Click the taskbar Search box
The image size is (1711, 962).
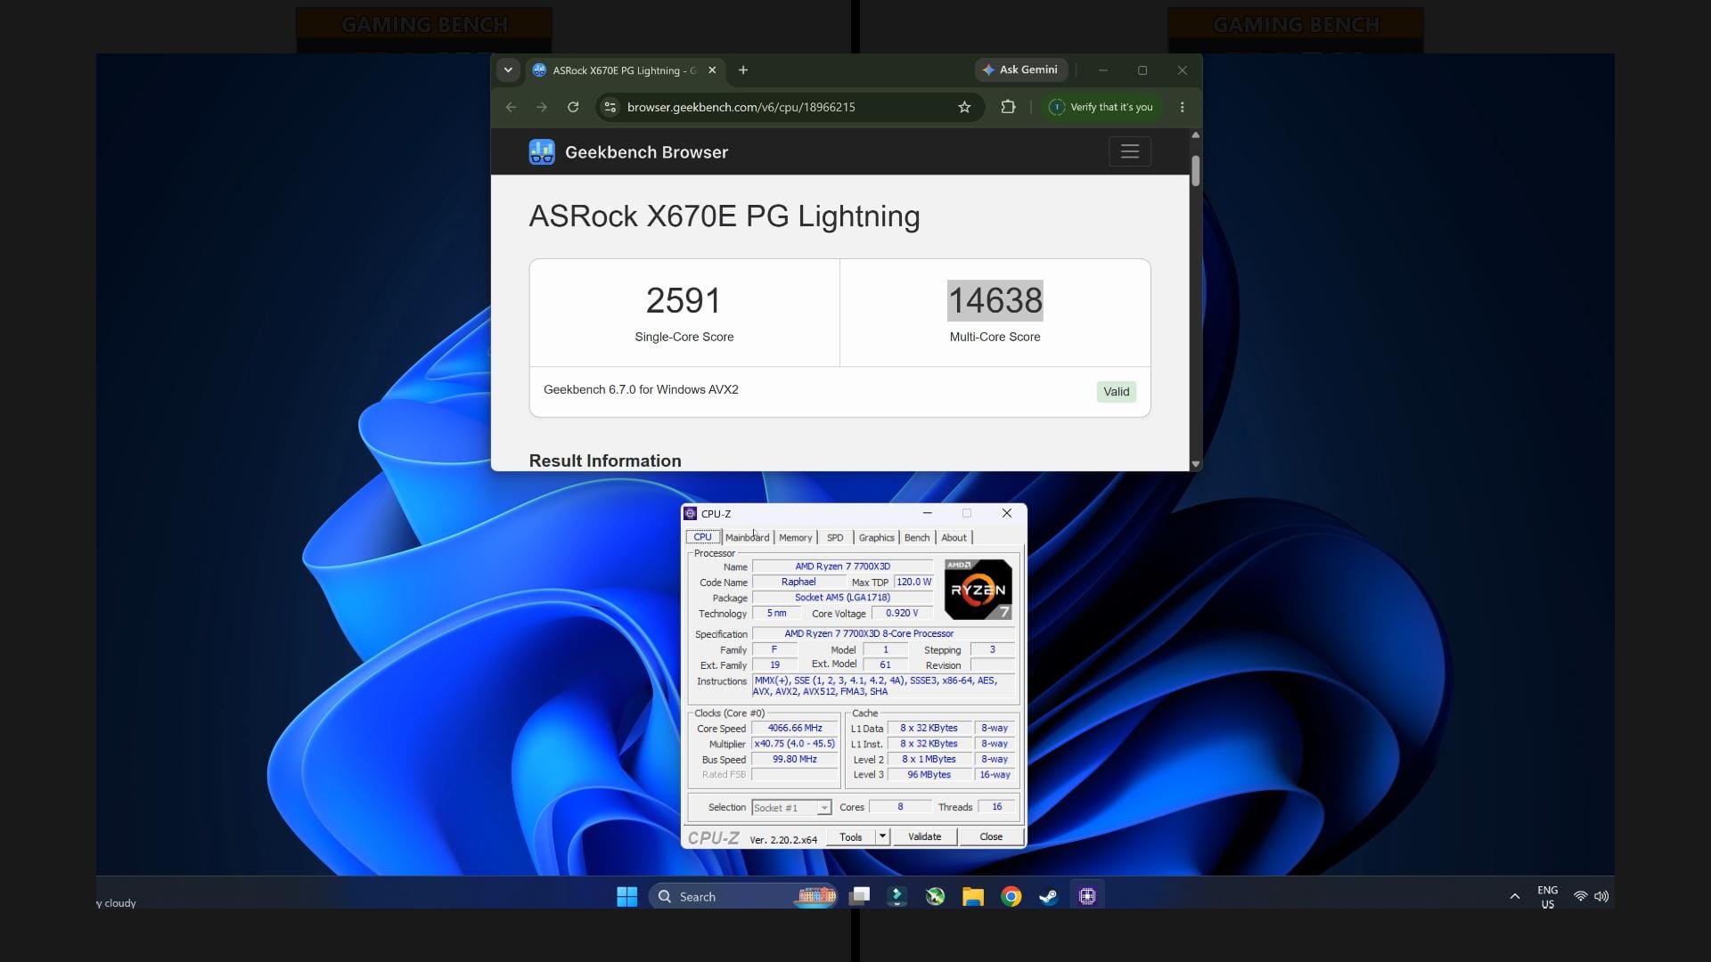coord(743,897)
